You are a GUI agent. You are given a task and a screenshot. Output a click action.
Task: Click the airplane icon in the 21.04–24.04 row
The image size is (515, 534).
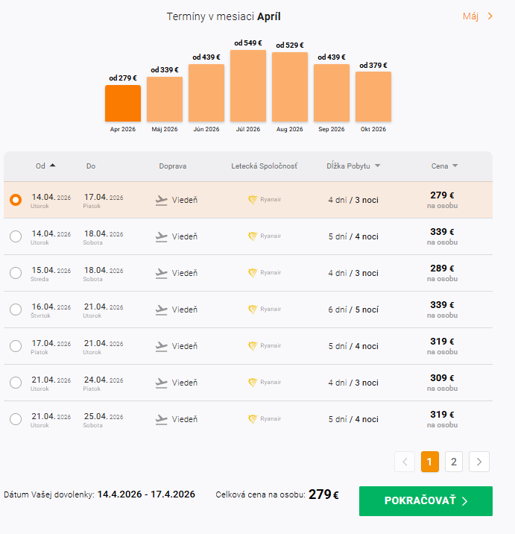tap(162, 383)
